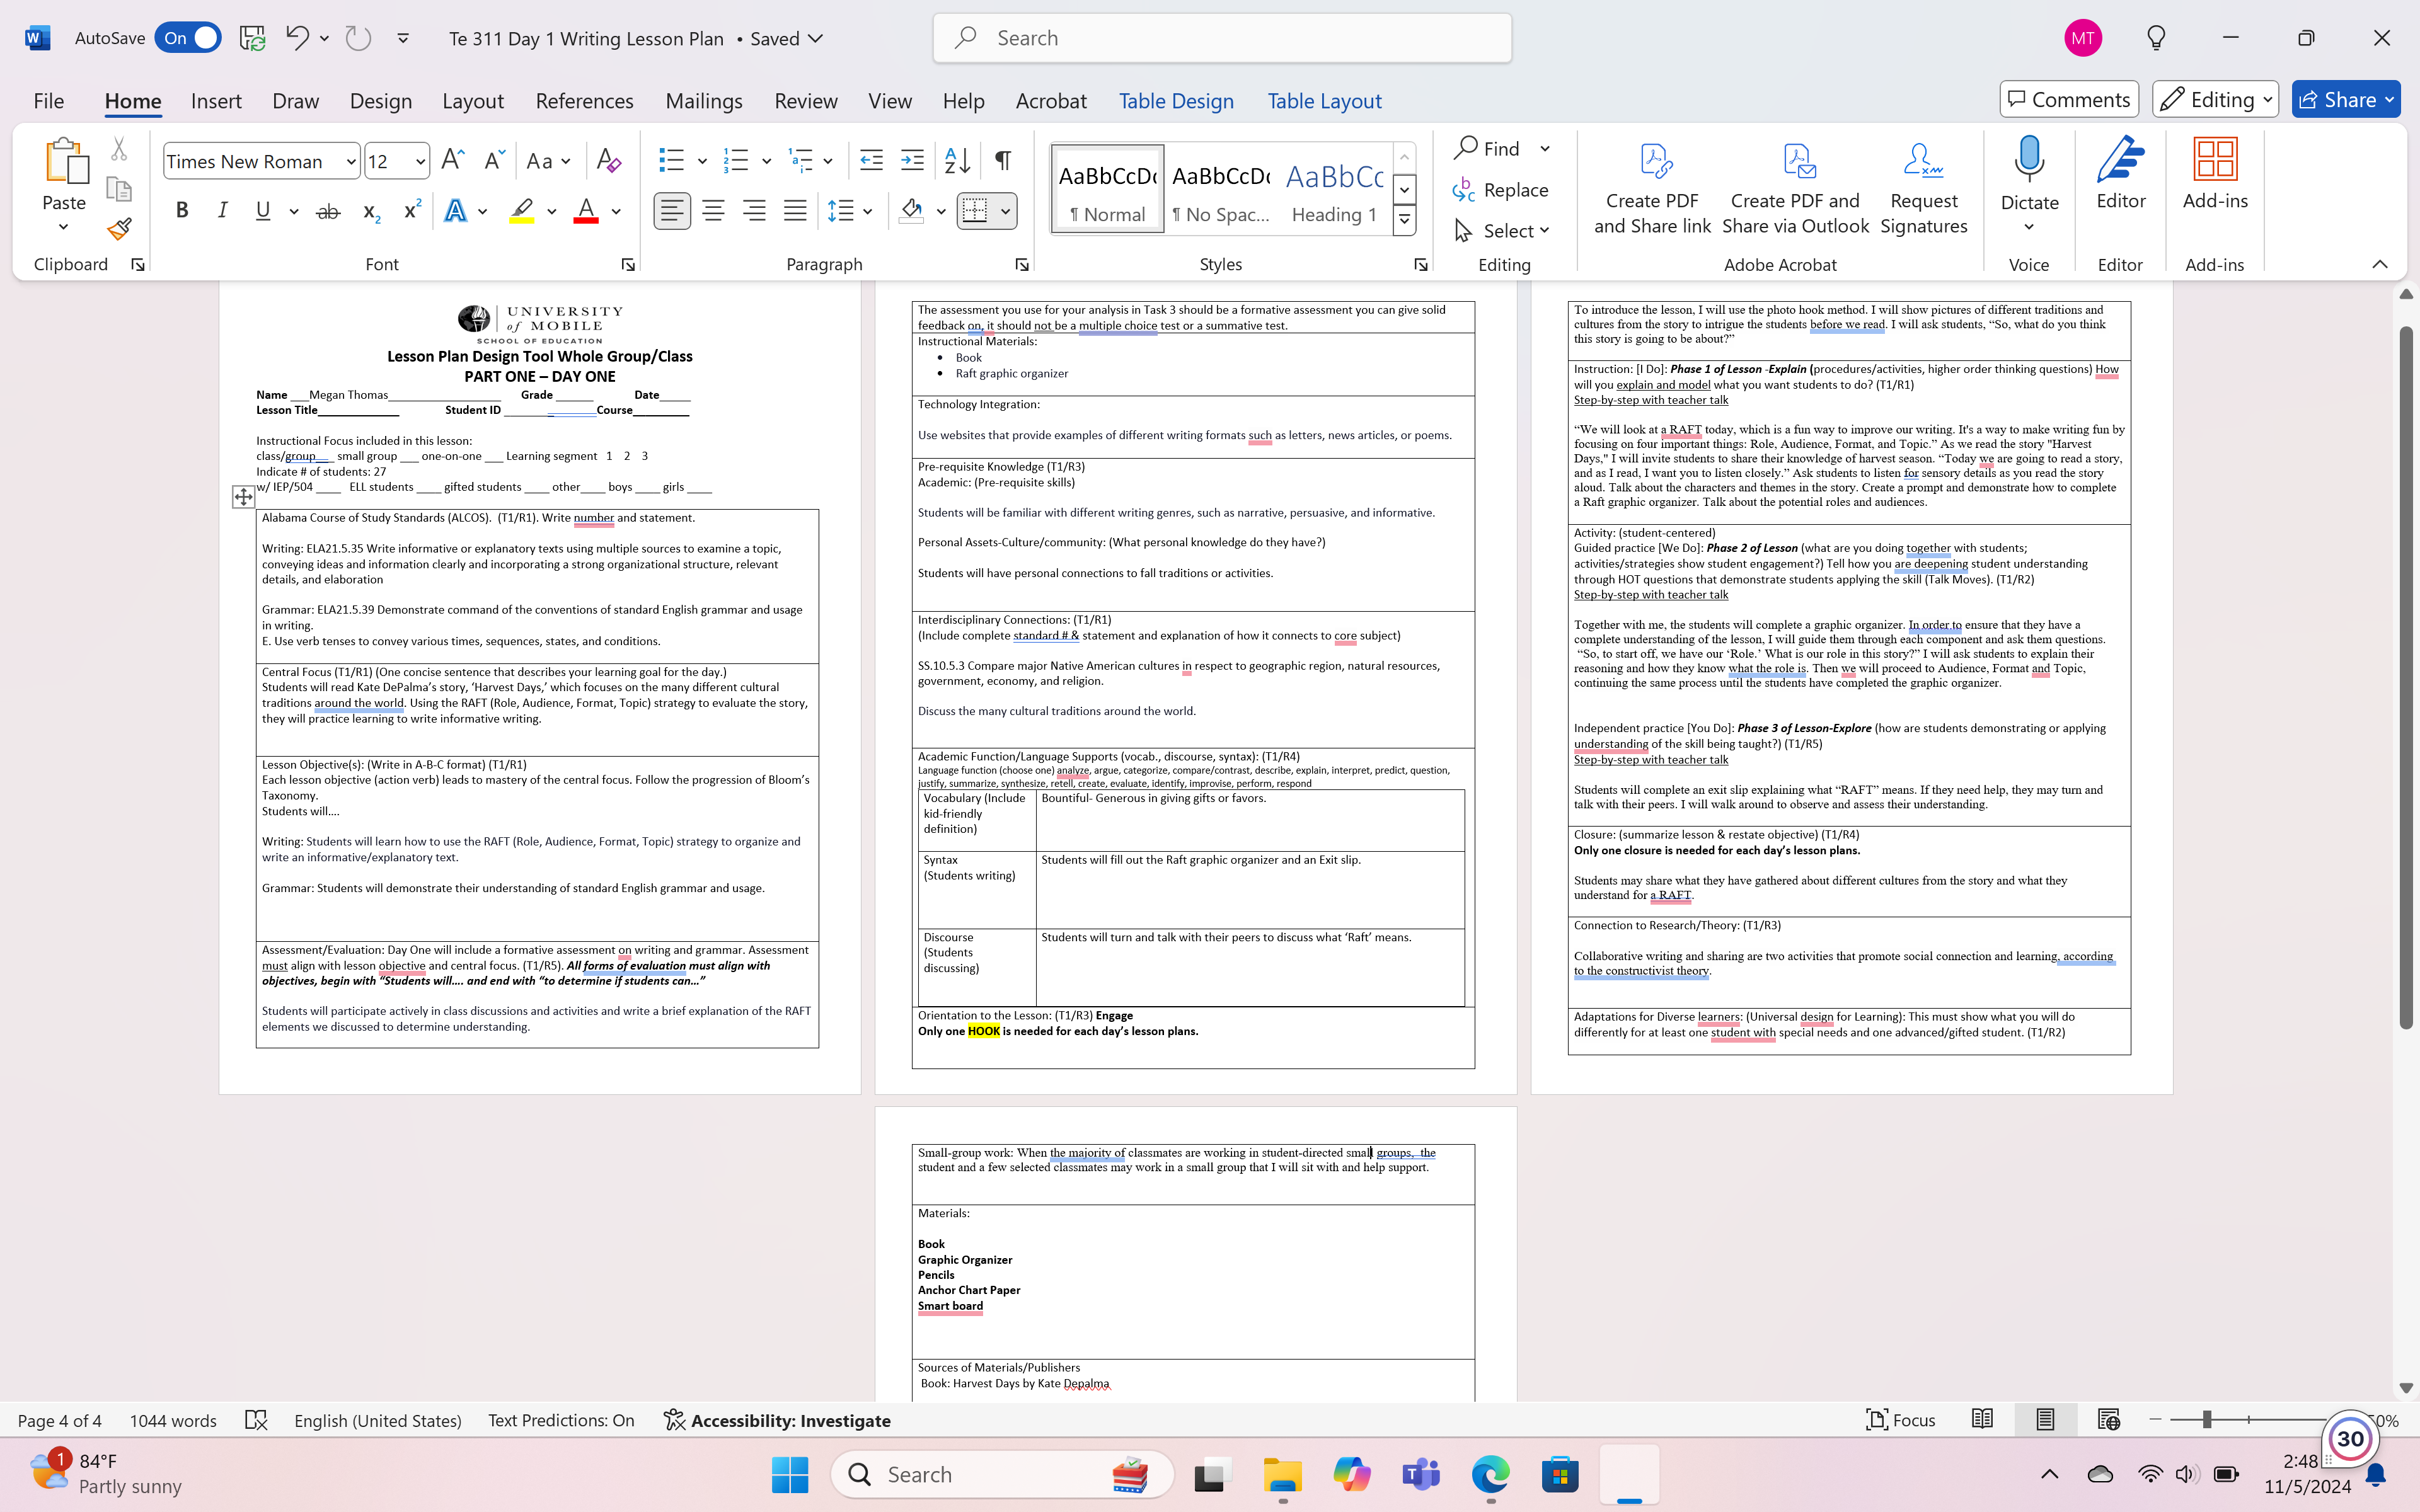
Task: Open the line spacing options dropdown
Action: tap(868, 210)
